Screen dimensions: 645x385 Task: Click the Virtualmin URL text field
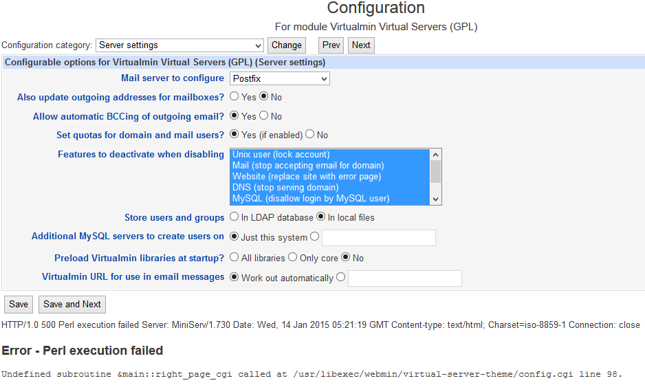pos(405,278)
